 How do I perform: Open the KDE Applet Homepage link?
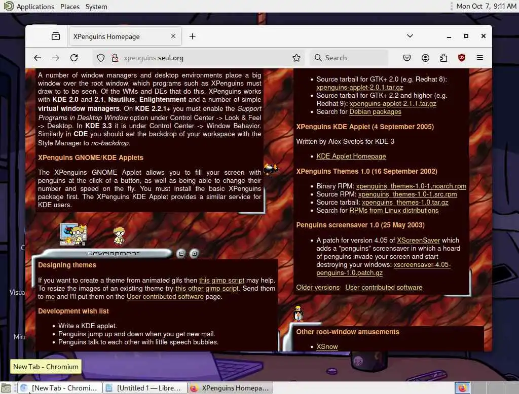point(351,156)
